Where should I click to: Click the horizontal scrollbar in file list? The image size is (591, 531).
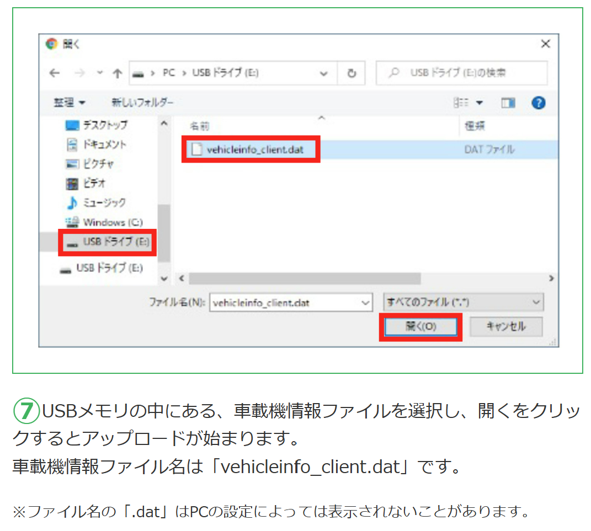tap(298, 278)
